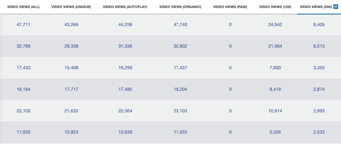Open the 17,437 organic views value
This screenshot has height=144, width=341.
[180, 67]
